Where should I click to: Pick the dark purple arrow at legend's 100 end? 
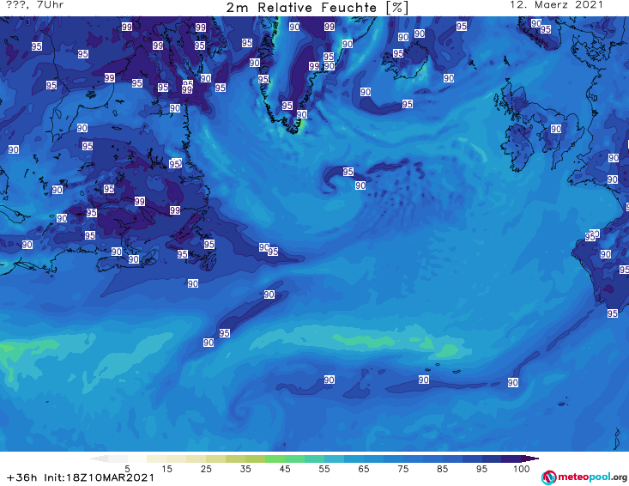pos(530,459)
